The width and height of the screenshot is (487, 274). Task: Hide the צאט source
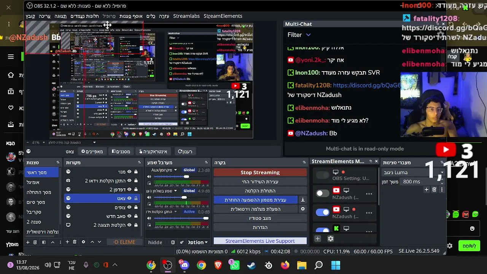[x=129, y=198]
